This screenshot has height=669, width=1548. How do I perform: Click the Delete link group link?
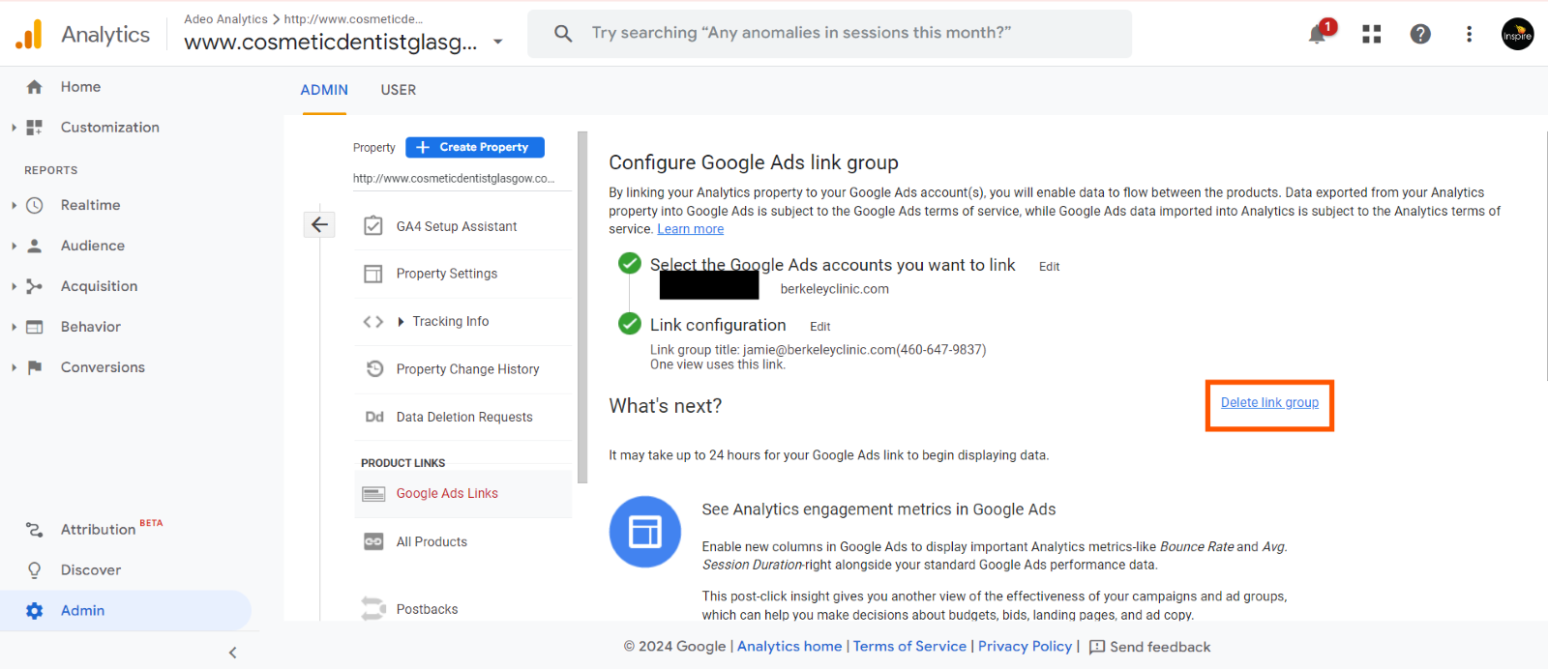[1269, 402]
